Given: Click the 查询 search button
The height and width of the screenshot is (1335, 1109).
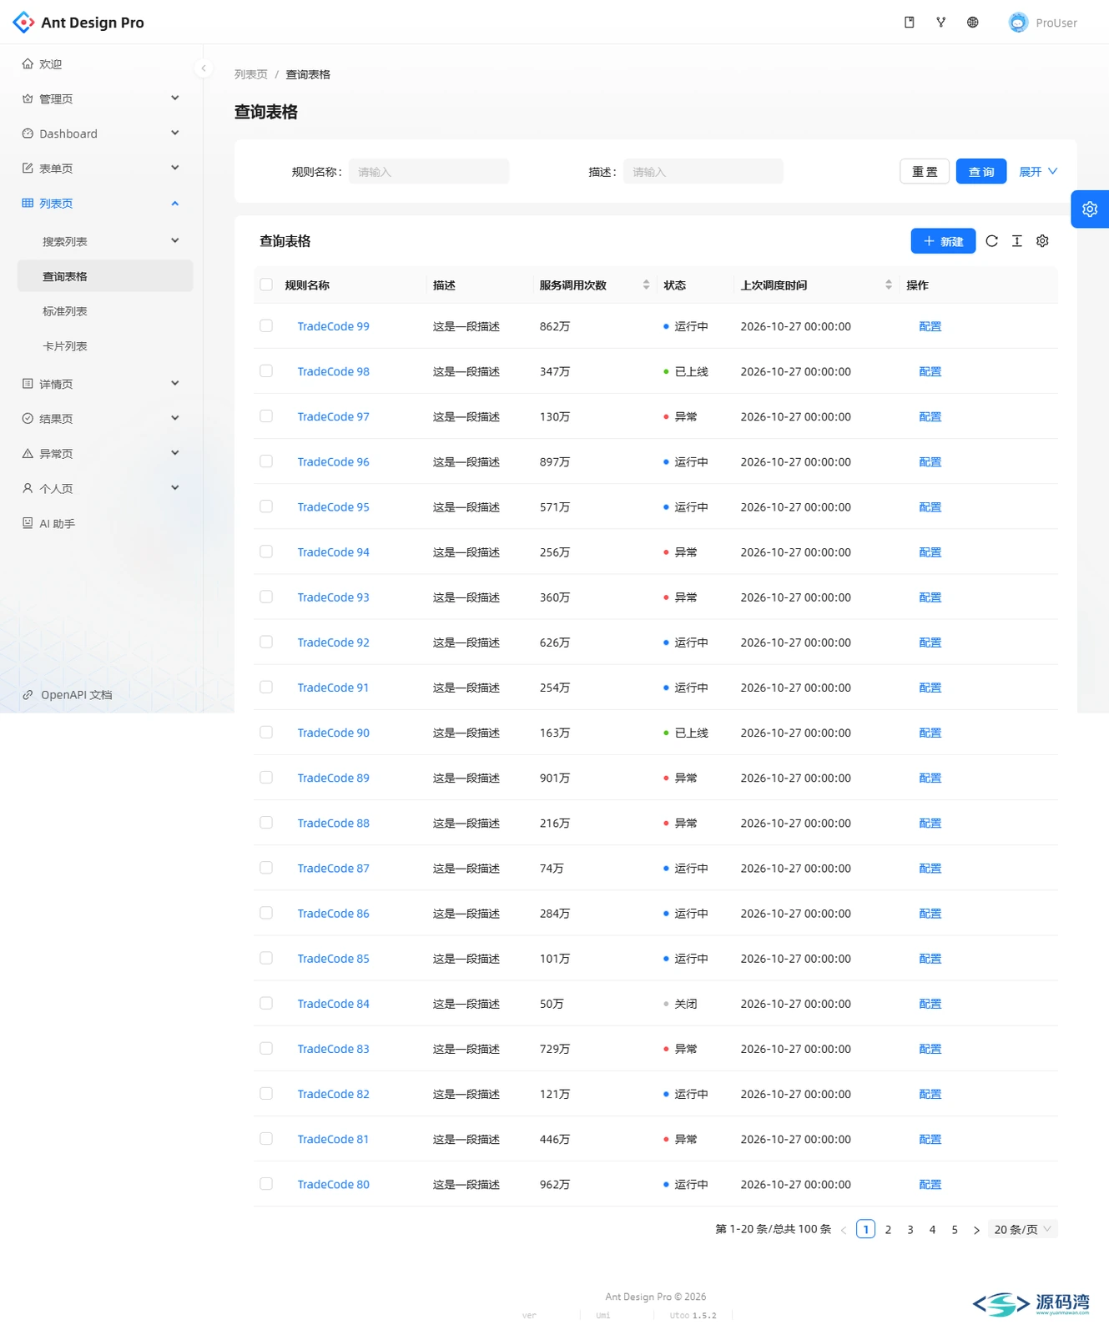Looking at the screenshot, I should point(981,172).
